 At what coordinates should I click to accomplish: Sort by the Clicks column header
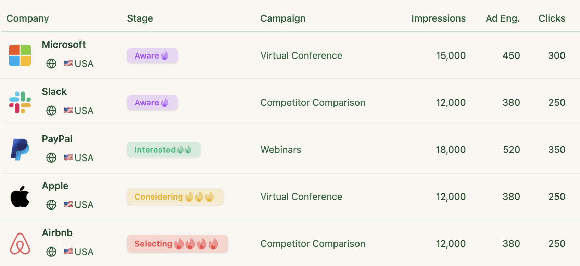click(552, 18)
